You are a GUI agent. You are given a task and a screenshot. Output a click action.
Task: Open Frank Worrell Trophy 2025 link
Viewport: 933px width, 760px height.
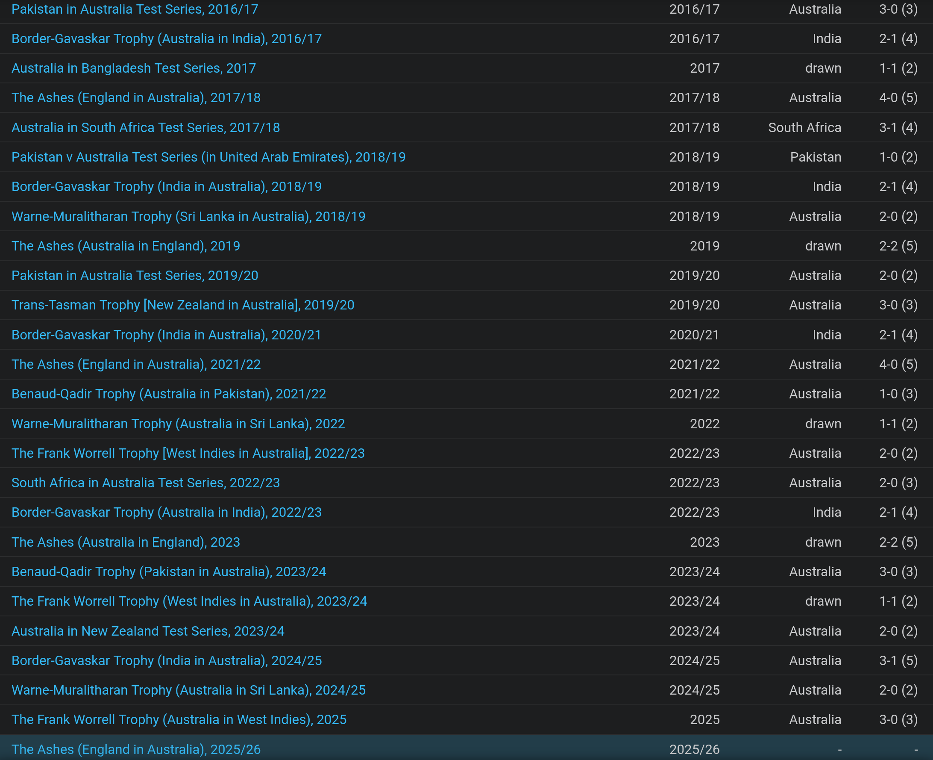[x=179, y=720]
